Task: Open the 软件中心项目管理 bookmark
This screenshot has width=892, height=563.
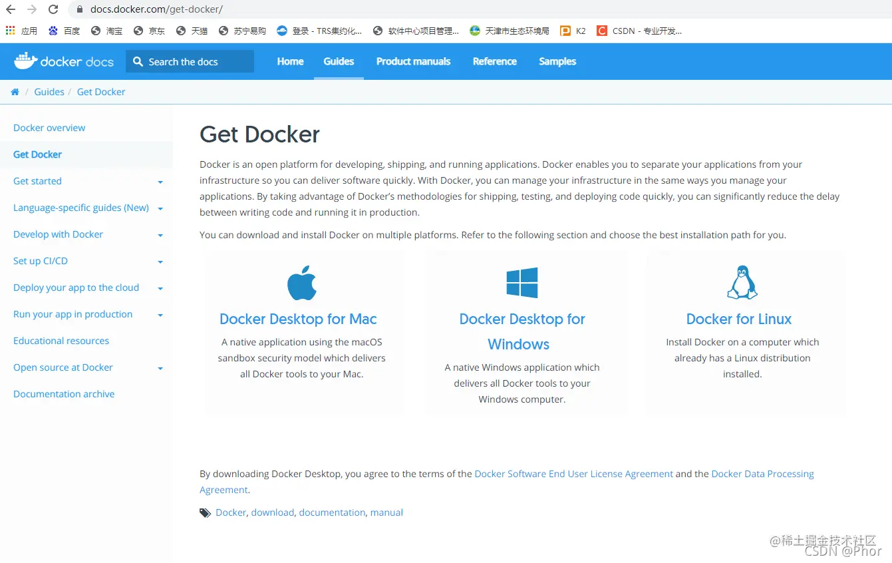Action: [416, 31]
